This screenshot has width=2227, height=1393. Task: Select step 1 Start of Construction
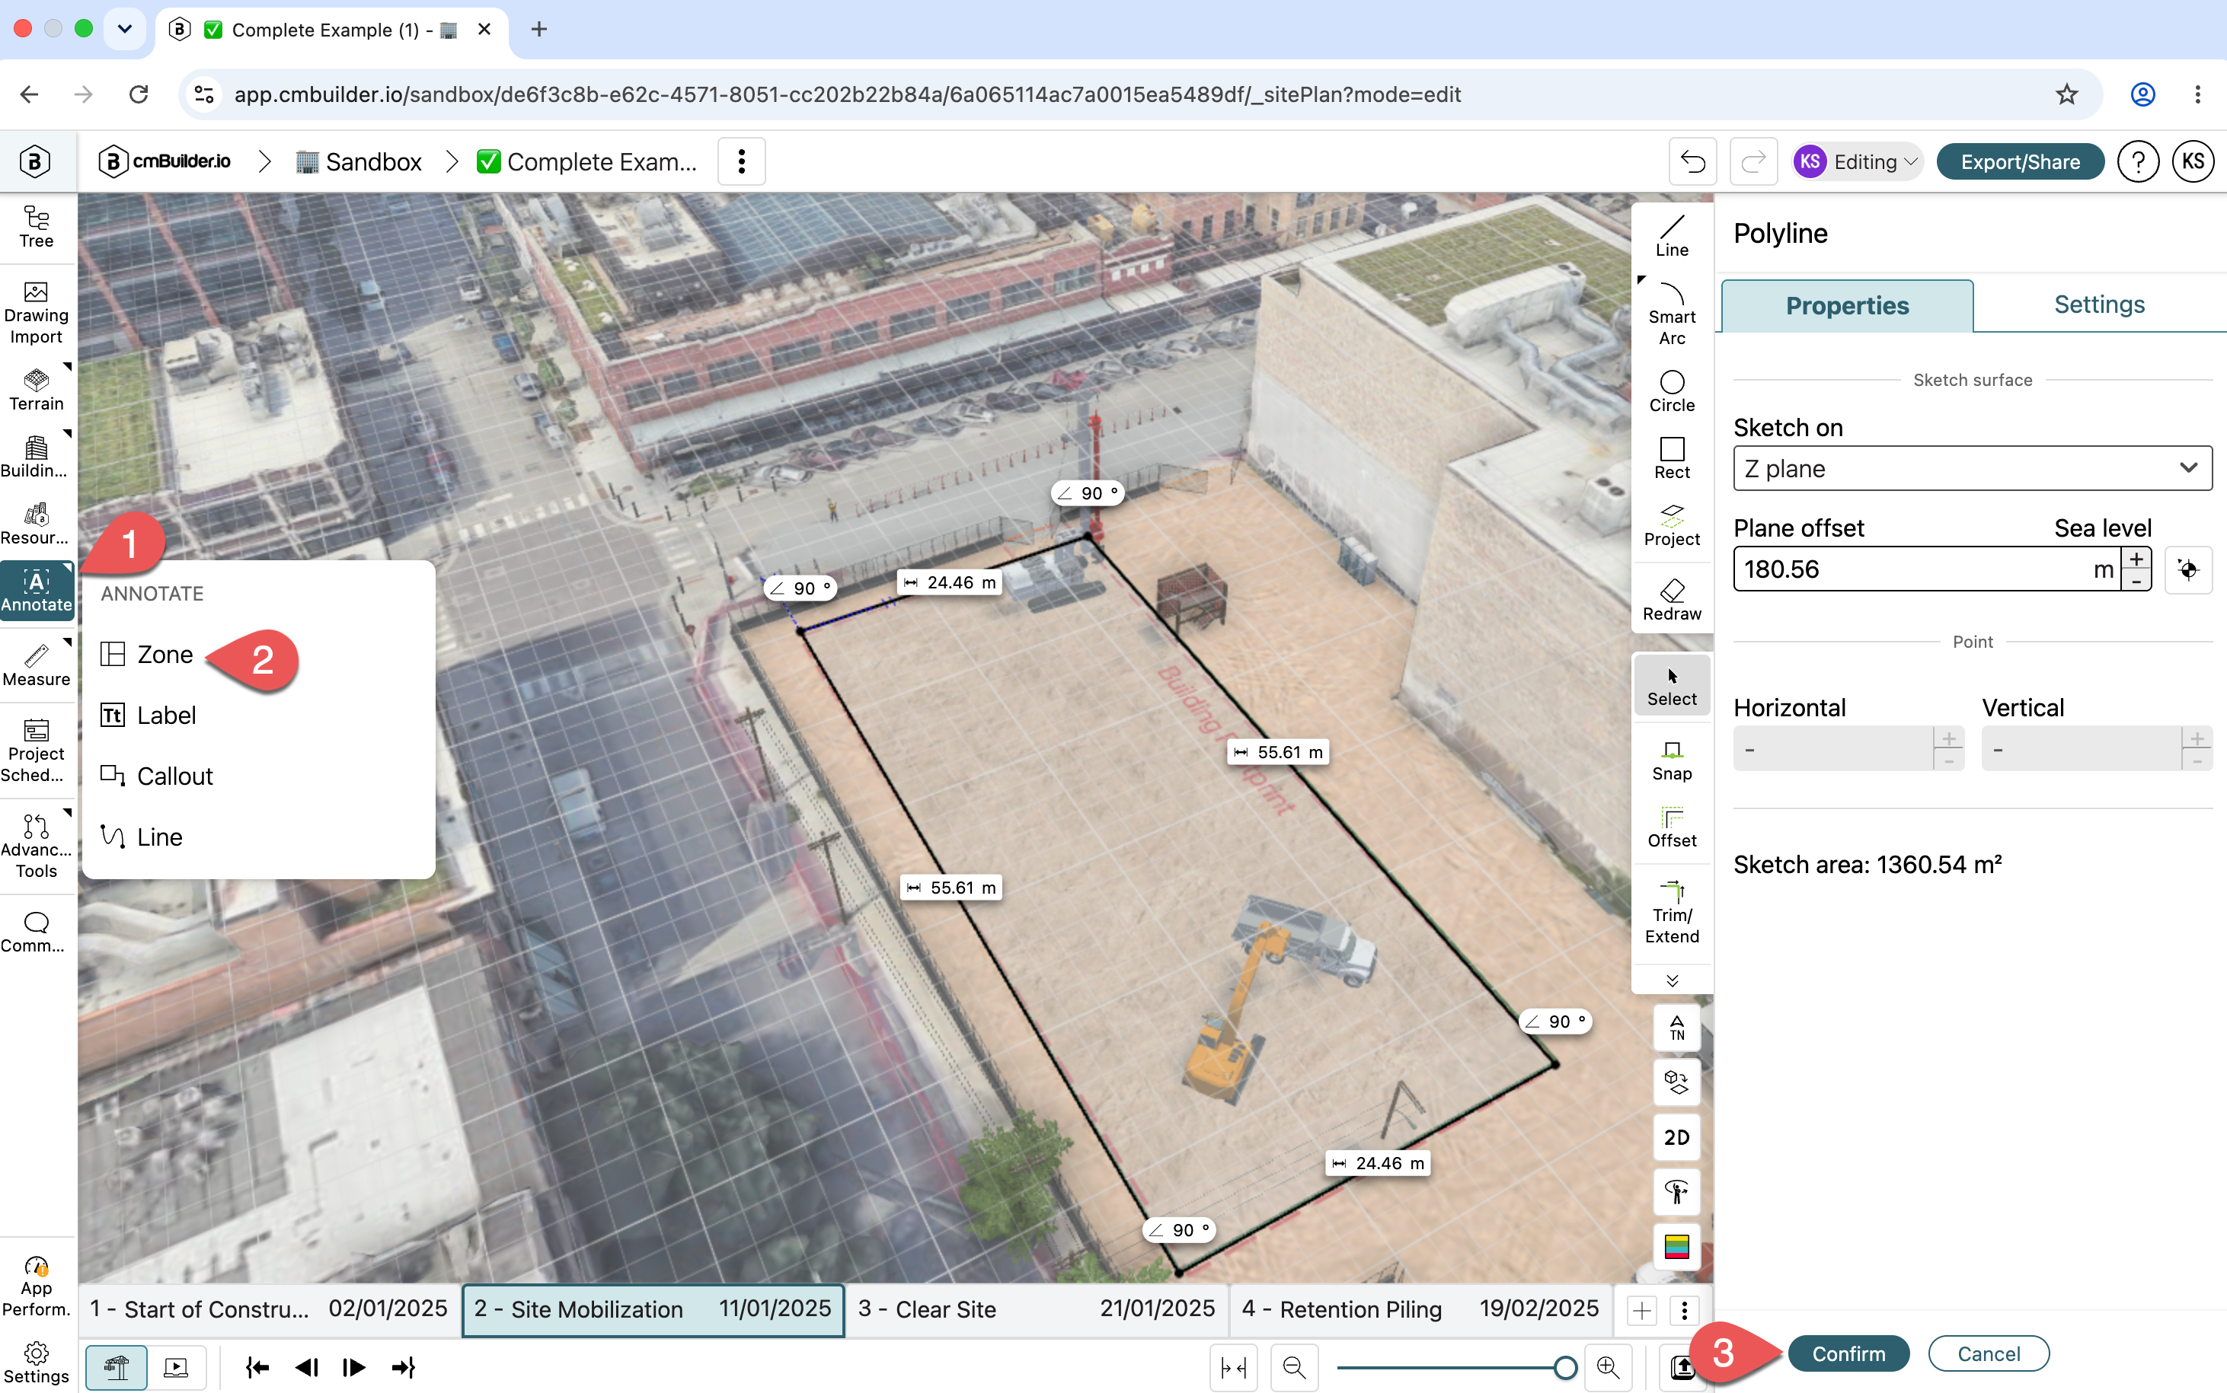(x=269, y=1309)
